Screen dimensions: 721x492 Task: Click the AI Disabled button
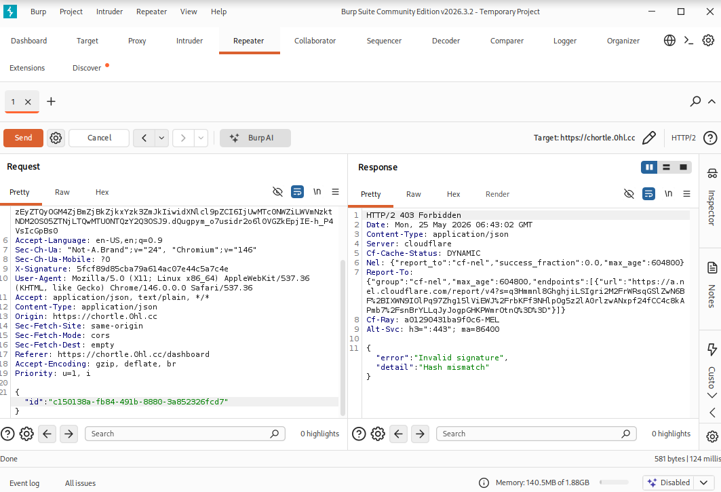[669, 482]
